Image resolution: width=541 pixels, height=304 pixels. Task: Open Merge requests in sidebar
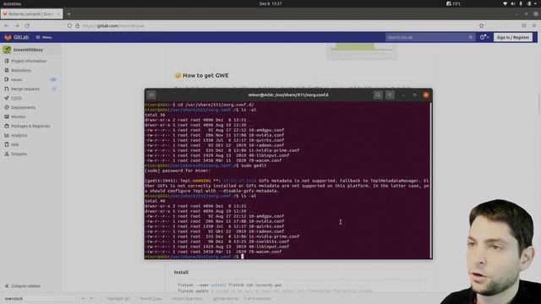click(25, 89)
